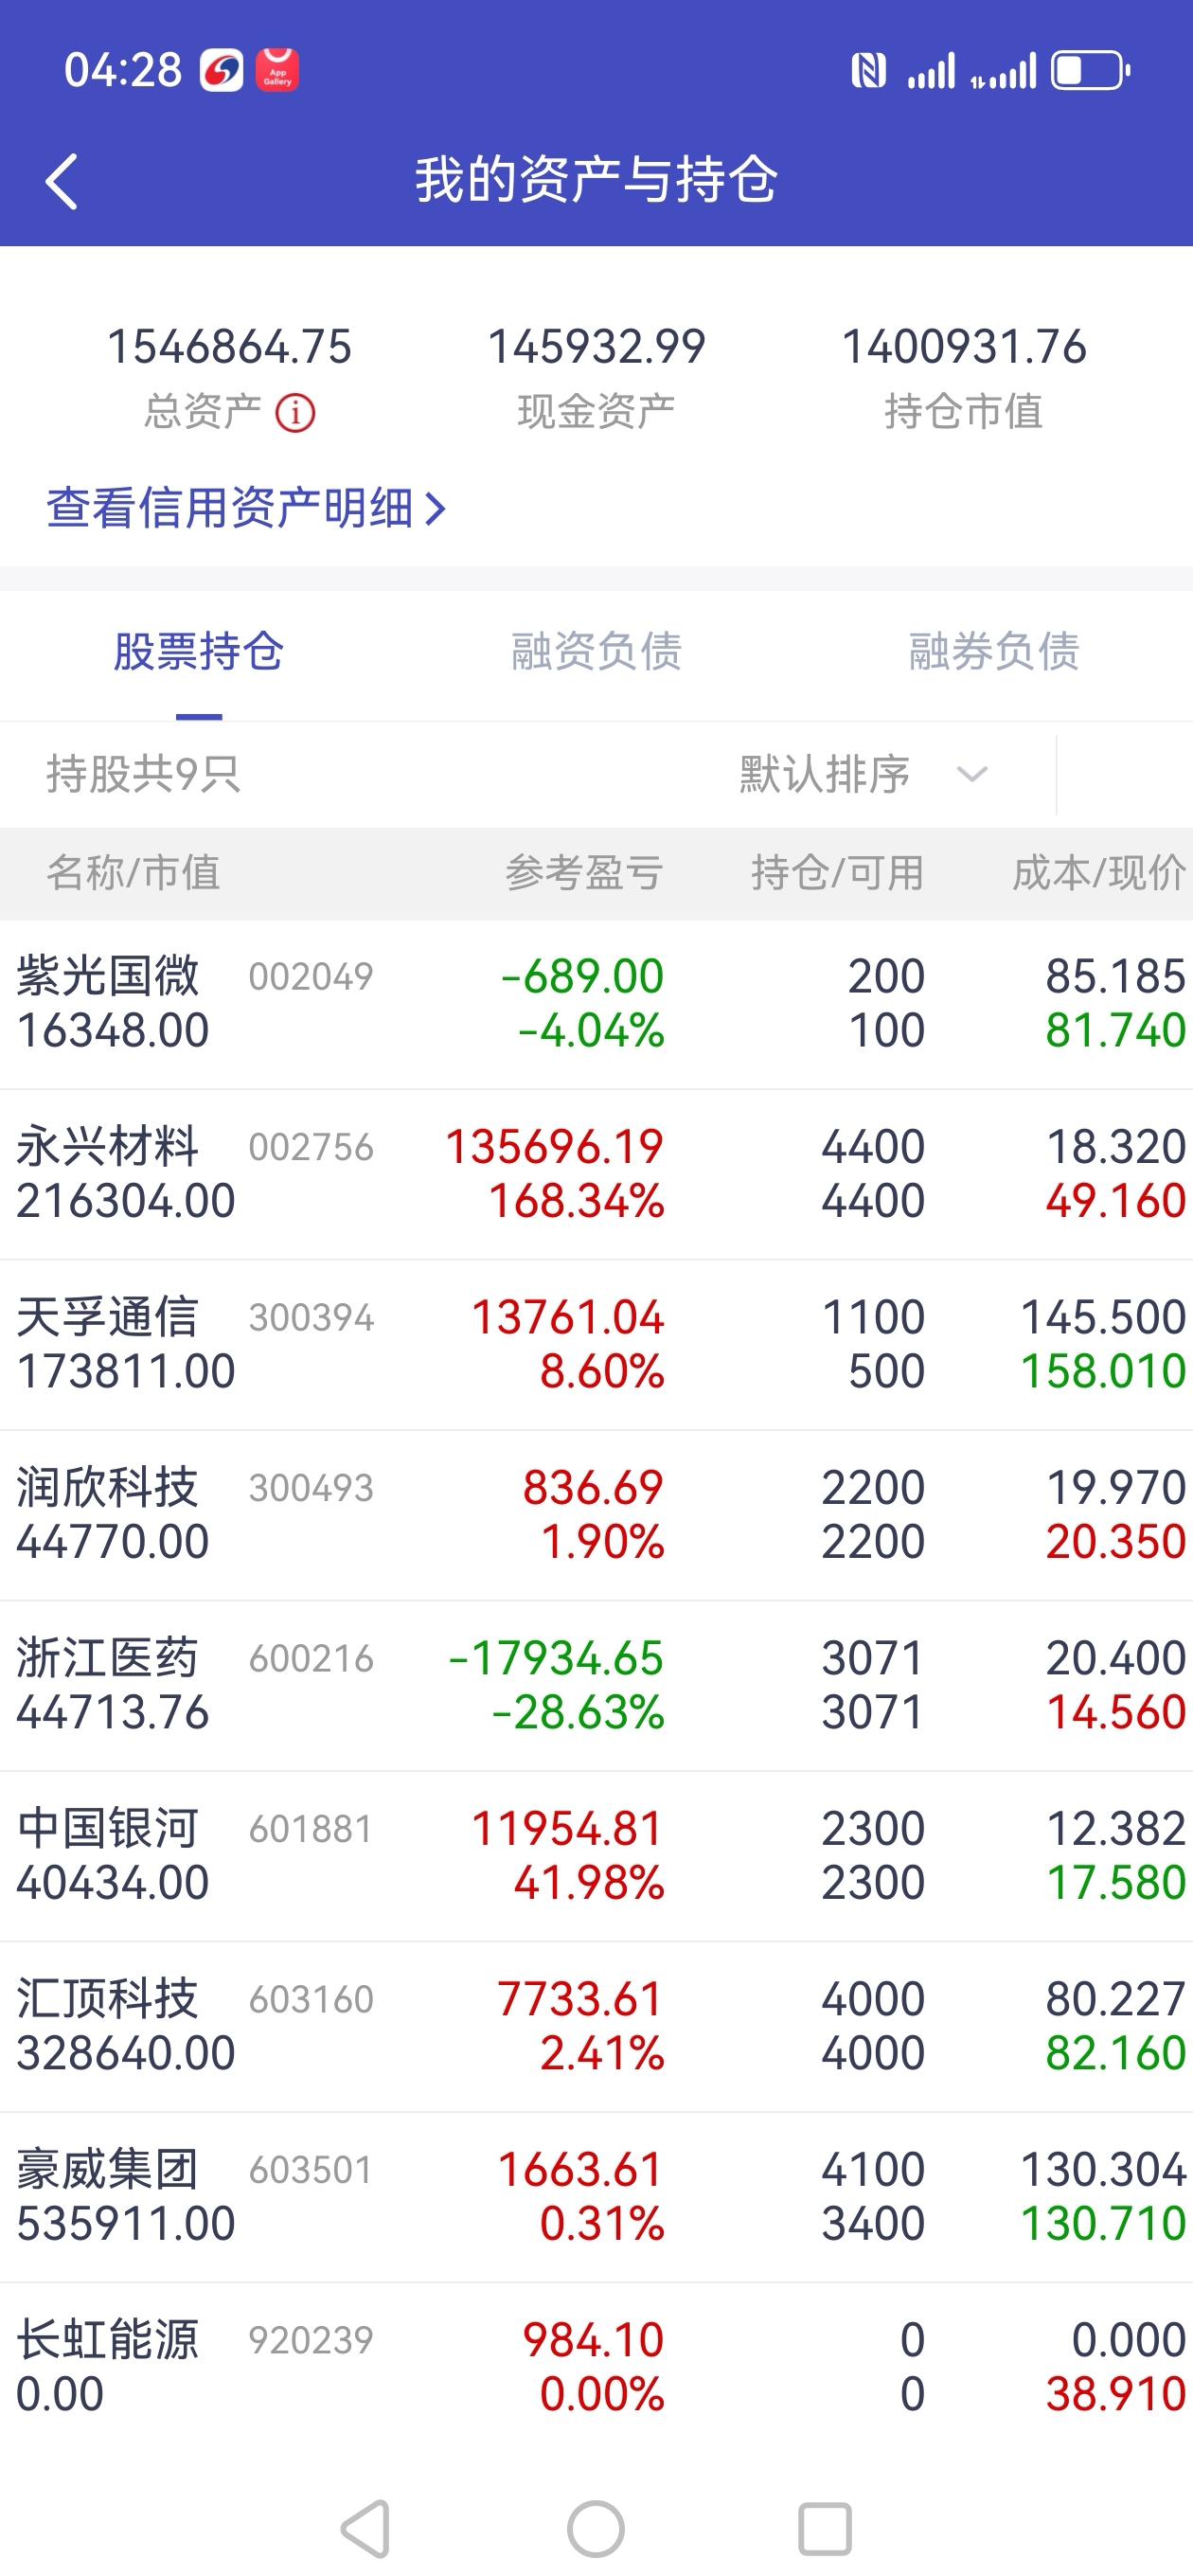Viewport: 1193px width, 2576px height.
Task: Switch to the 融资负债 tab
Action: (x=596, y=651)
